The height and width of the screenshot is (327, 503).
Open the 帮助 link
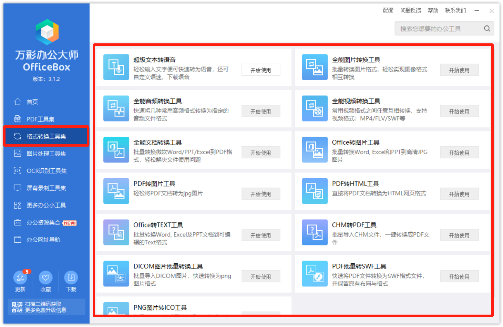coord(433,10)
